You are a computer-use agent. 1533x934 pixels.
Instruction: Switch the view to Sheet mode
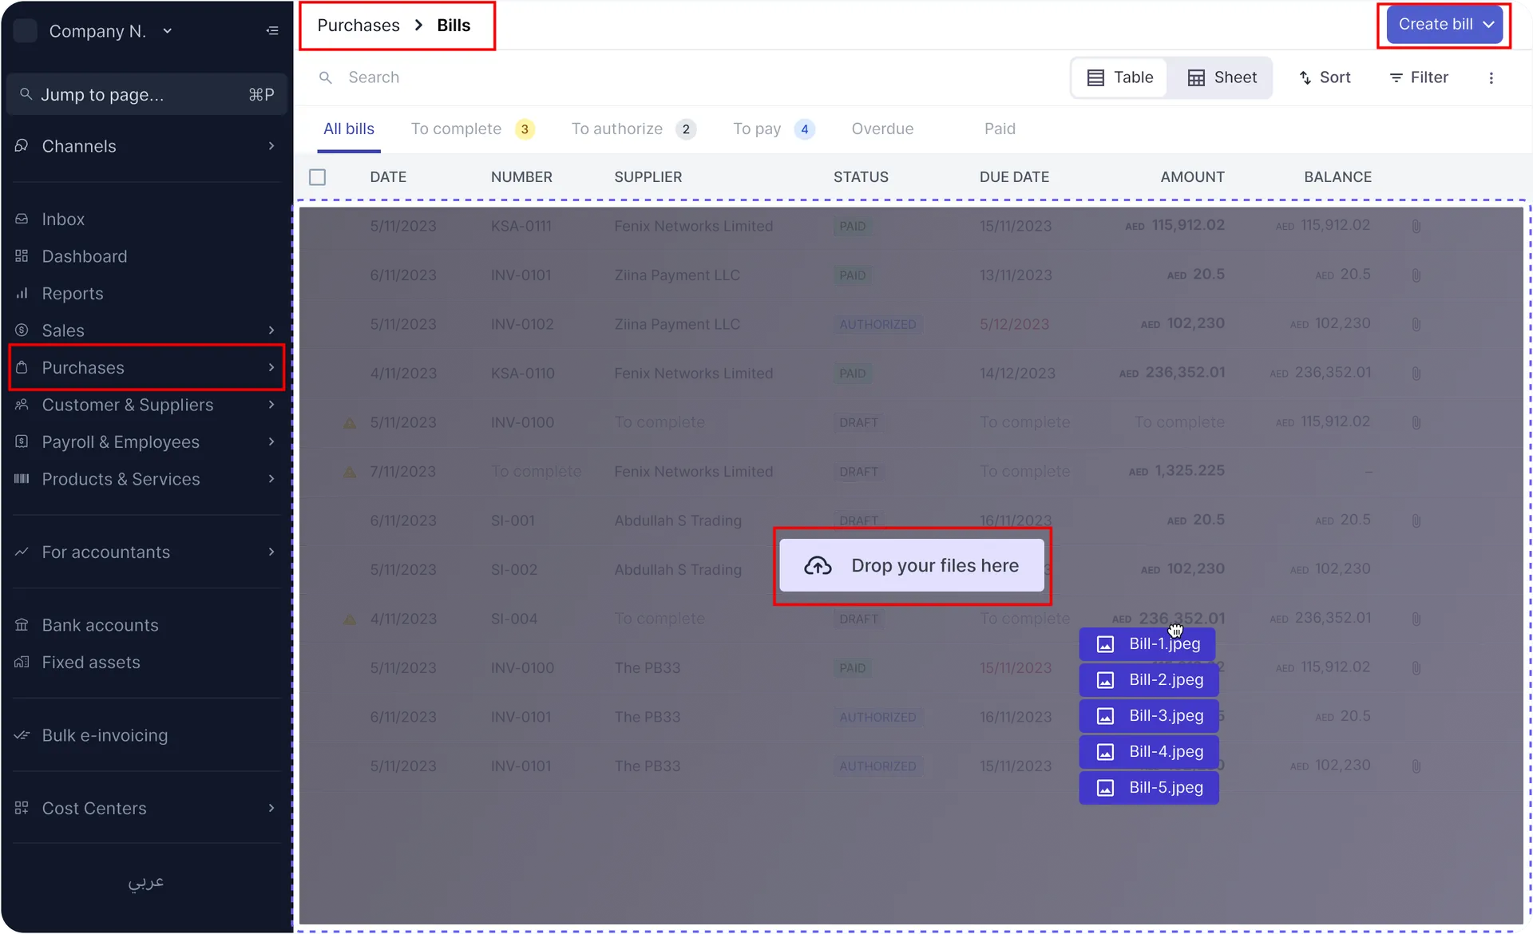point(1221,77)
